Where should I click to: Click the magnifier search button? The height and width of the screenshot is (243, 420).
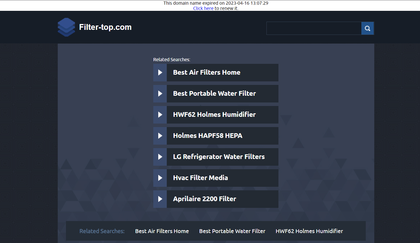[368, 28]
